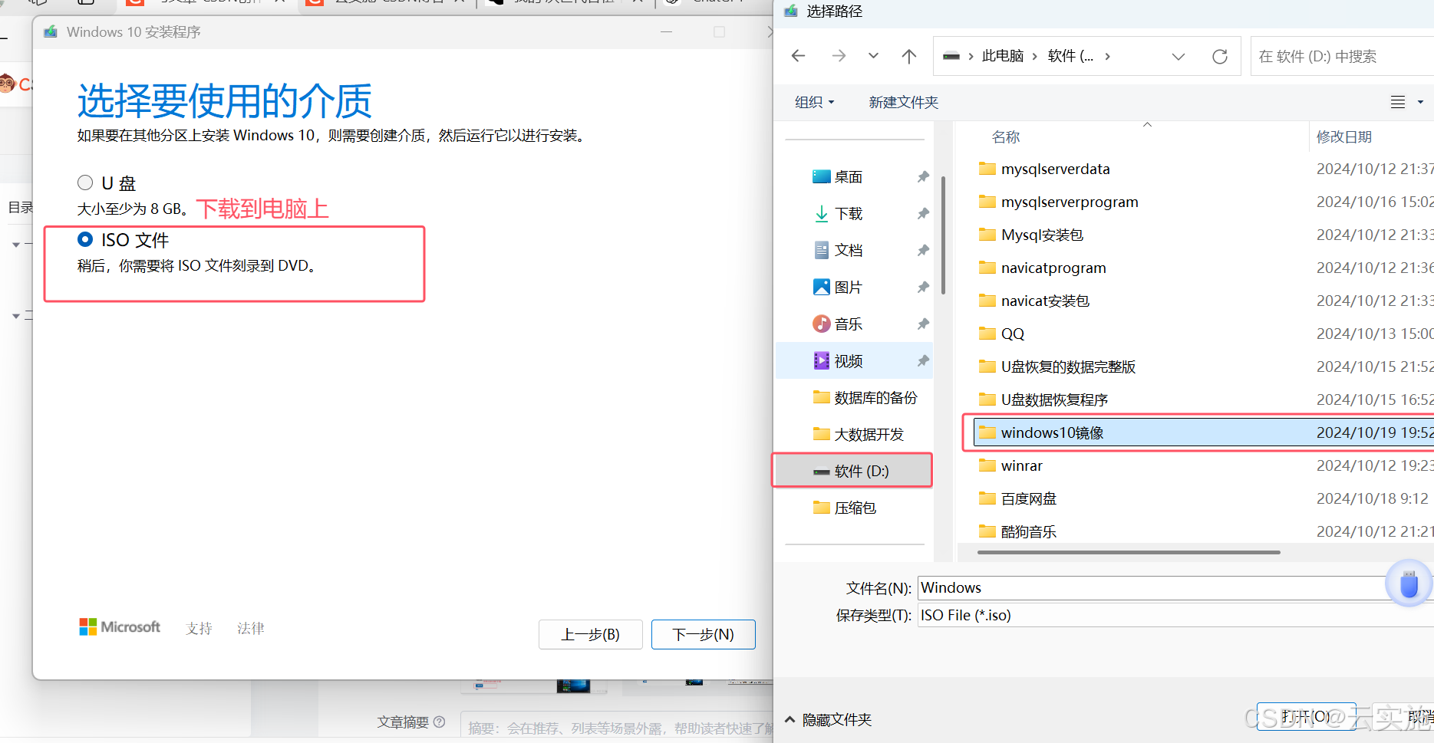Select the windows10镜像 folder
Screen dimensions: 1434x743
click(1204, 432)
